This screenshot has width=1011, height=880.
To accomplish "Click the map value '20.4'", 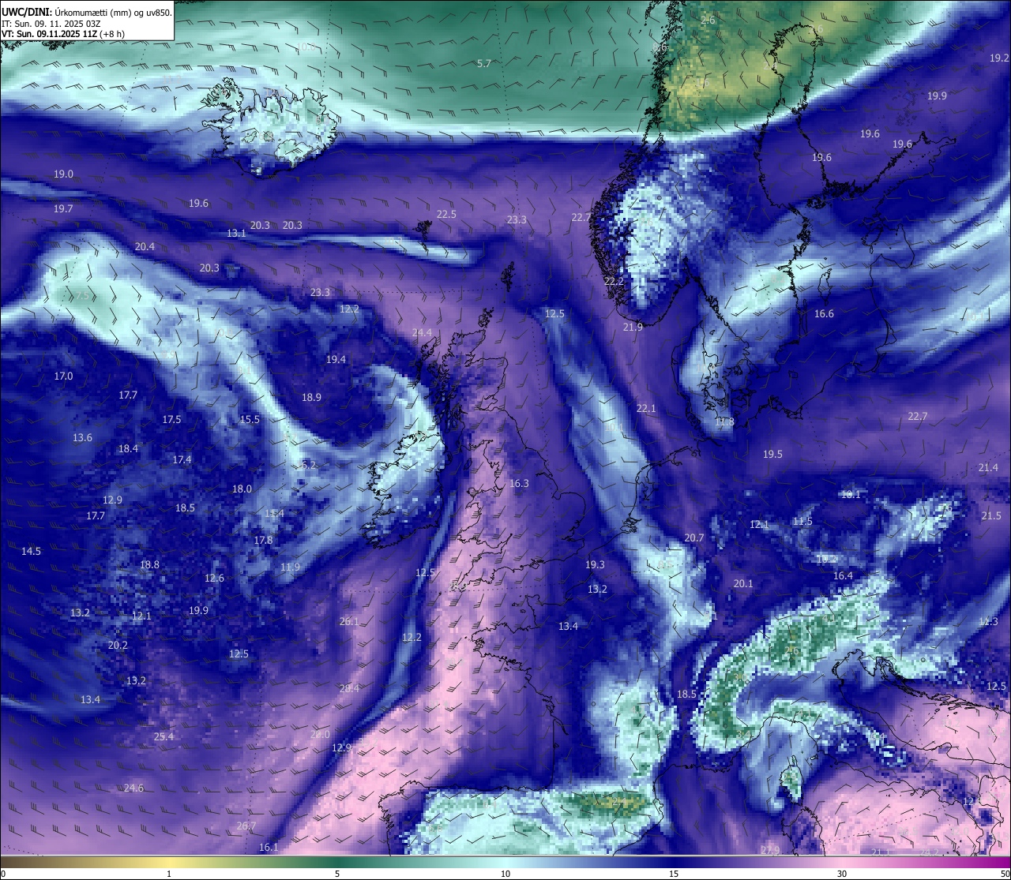I will (x=145, y=246).
